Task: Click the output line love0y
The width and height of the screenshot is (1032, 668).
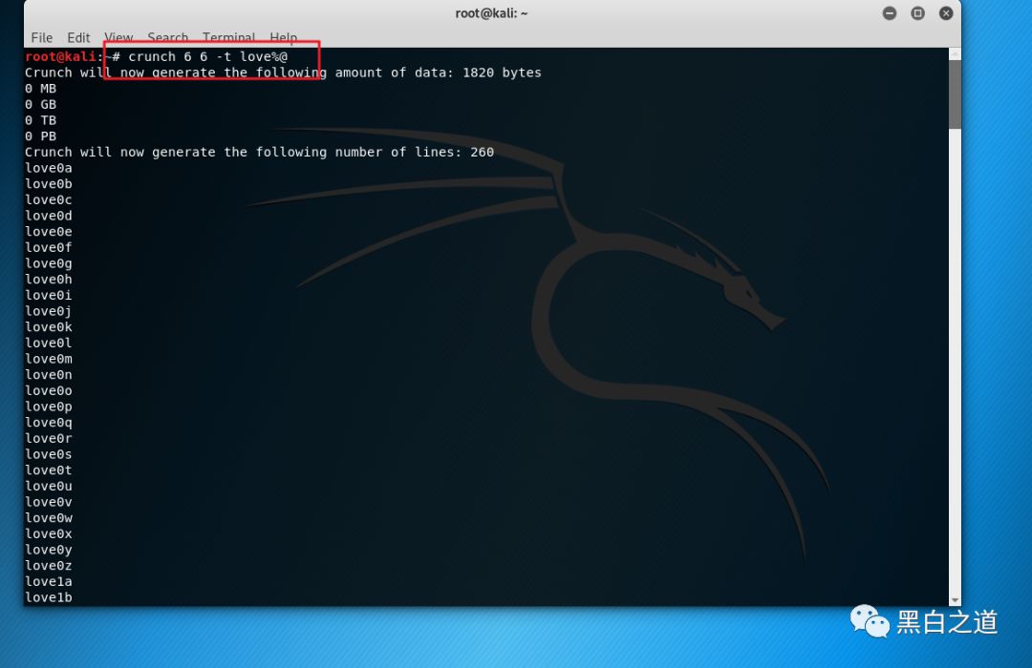Action: point(49,550)
